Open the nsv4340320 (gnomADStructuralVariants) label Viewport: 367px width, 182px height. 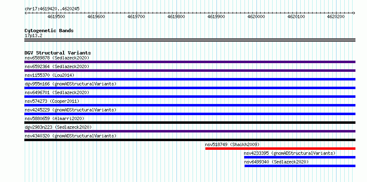tap(71, 136)
